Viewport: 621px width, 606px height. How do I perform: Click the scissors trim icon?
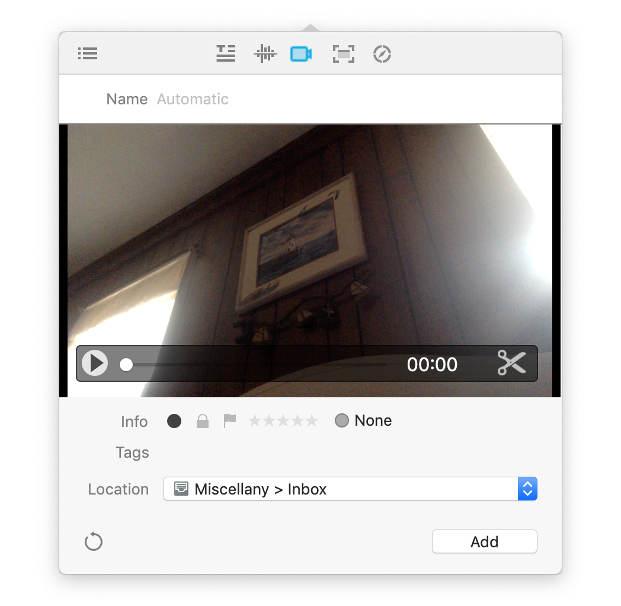[511, 363]
